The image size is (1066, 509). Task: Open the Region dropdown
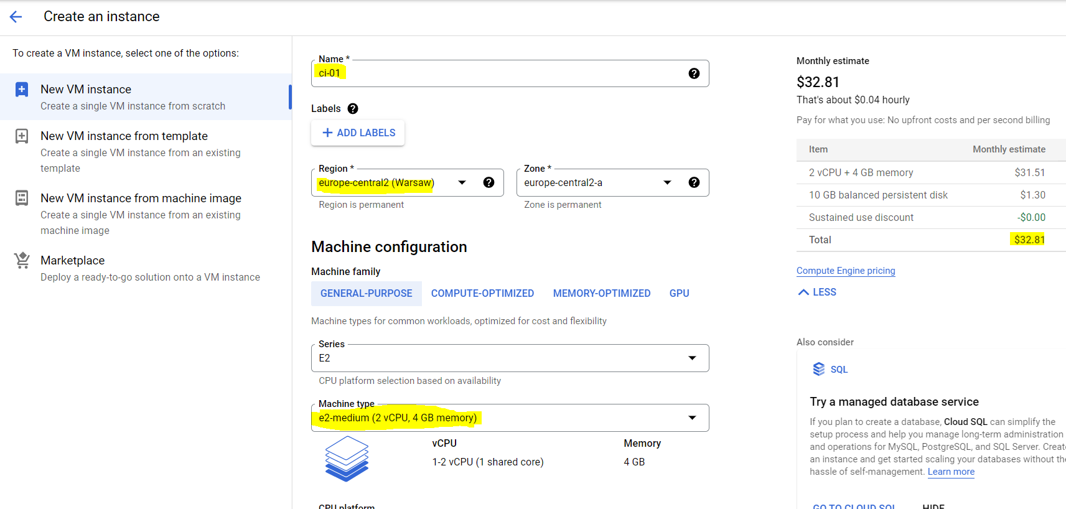(407, 182)
